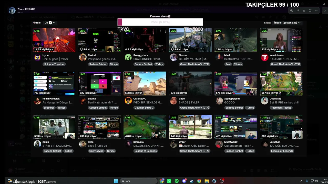The width and height of the screenshot is (328, 184).
Task: Open the Flavorr channel name link
Action: tap(183, 55)
